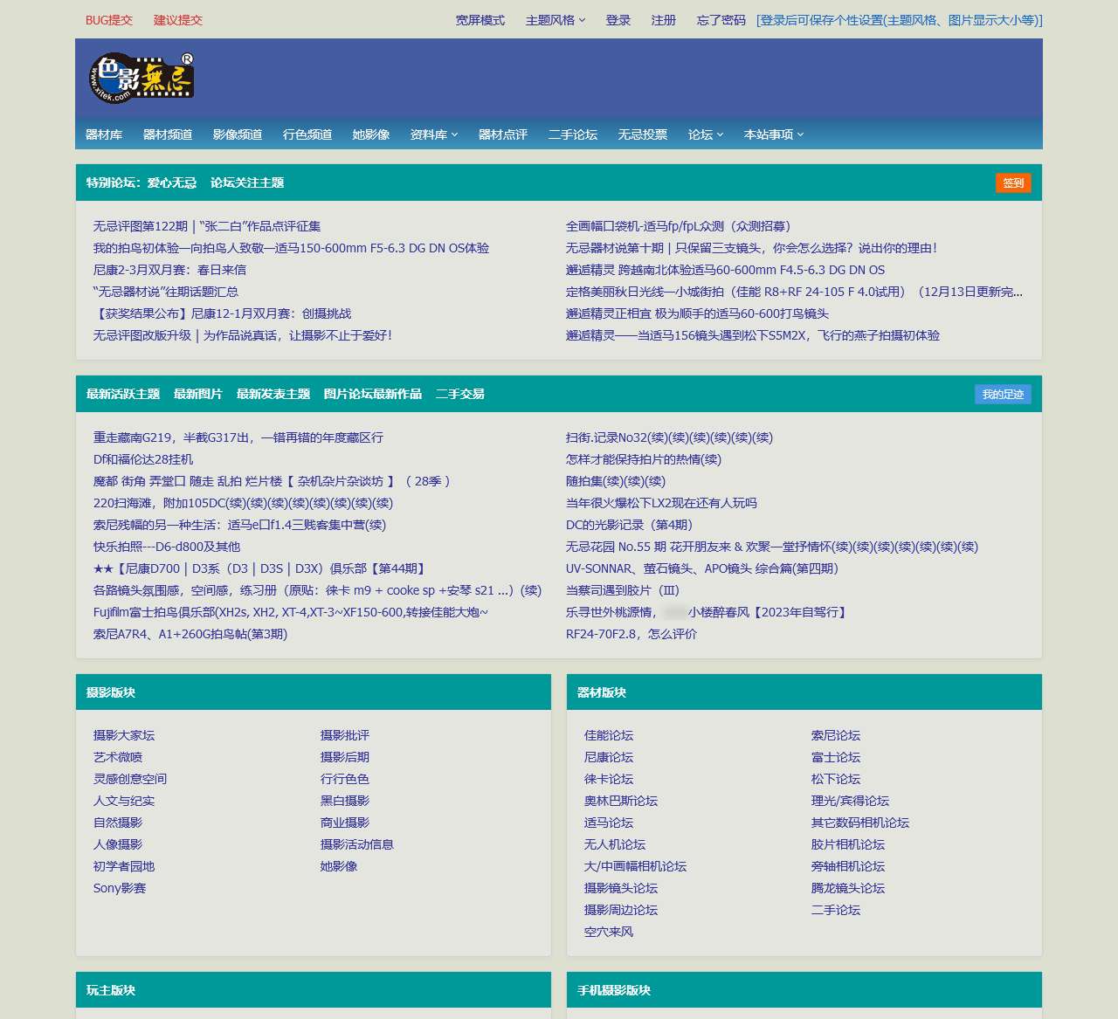Viewport: 1118px width, 1019px height.
Task: Open the 理光/宾得论坛 forum
Action: tap(850, 801)
